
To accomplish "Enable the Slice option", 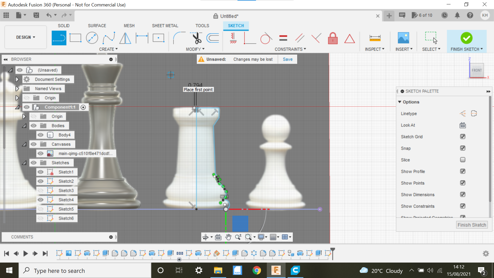I will pyautogui.click(x=462, y=160).
